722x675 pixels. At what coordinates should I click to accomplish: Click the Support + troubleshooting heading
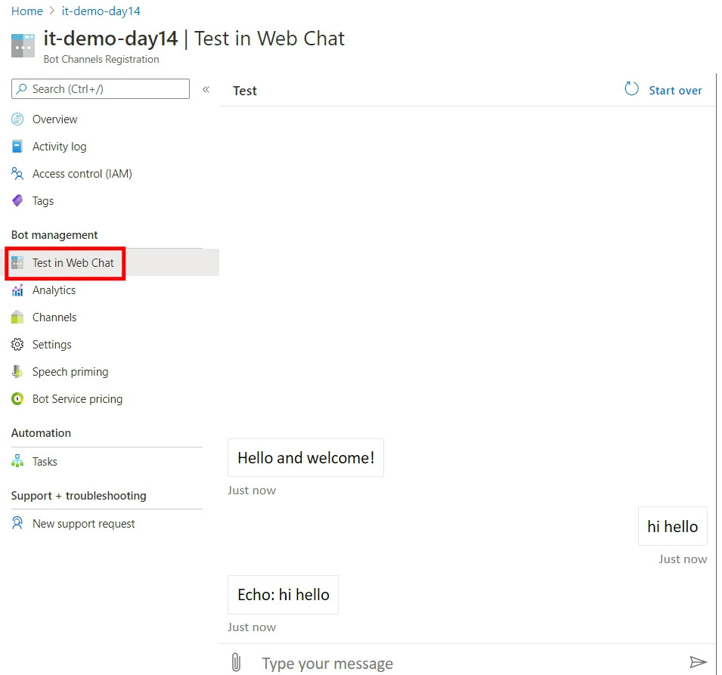(79, 495)
